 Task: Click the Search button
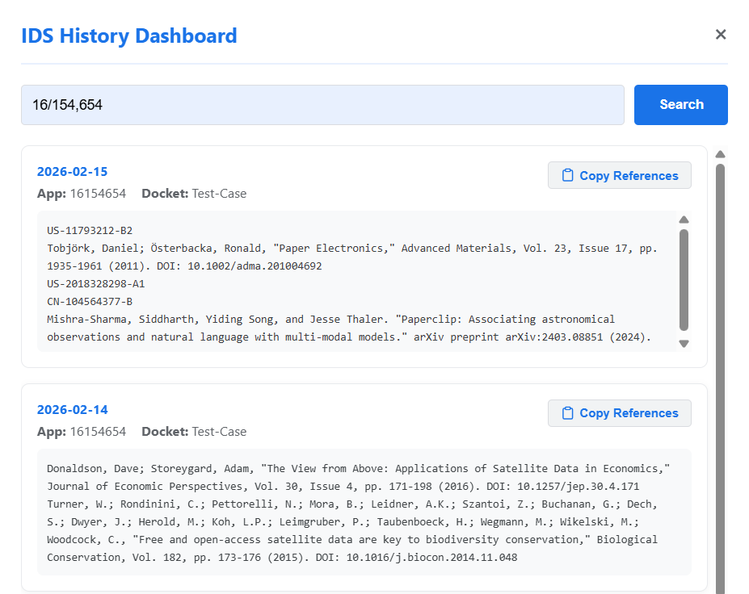point(680,105)
